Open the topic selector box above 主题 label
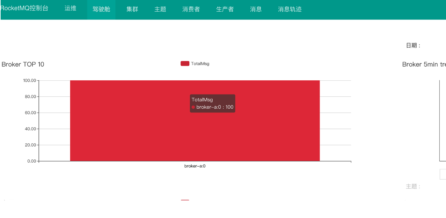The image size is (446, 218). point(443,174)
